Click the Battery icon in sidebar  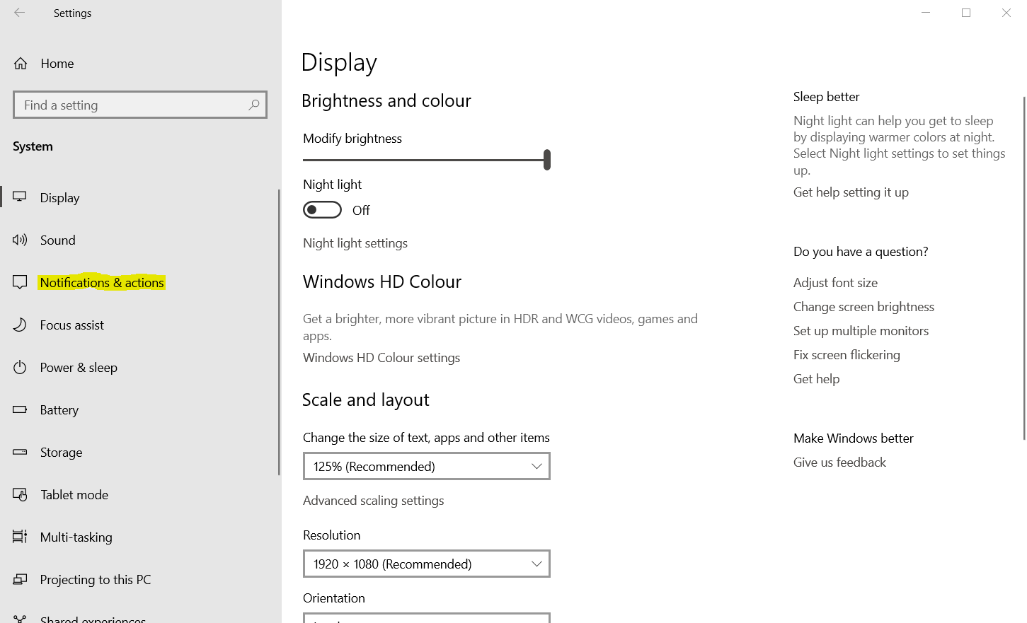[20, 409]
